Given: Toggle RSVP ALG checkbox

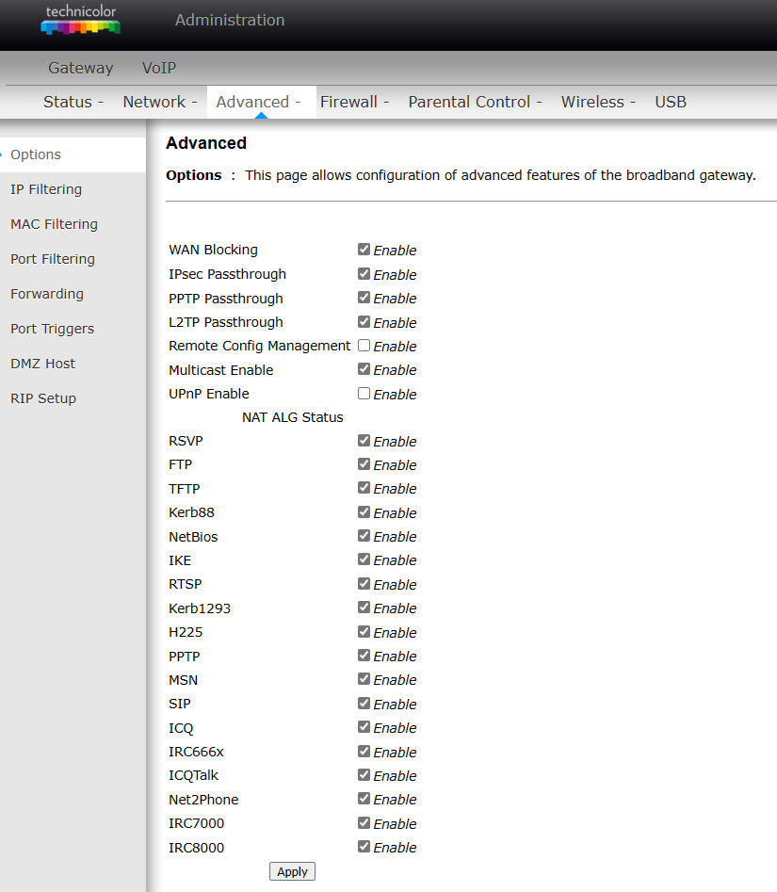Looking at the screenshot, I should (x=364, y=440).
